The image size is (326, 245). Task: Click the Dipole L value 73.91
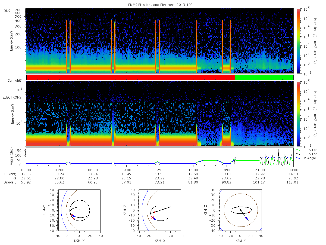coord(160,182)
